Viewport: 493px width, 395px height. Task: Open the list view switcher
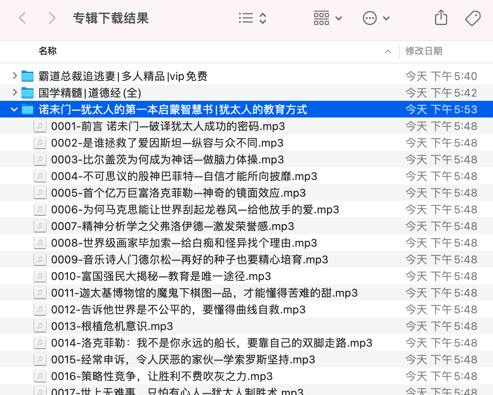[x=252, y=18]
